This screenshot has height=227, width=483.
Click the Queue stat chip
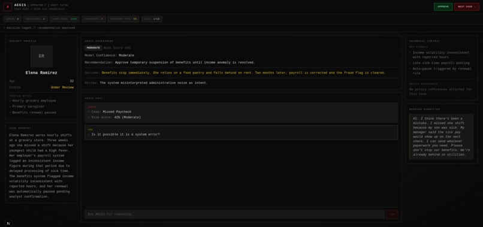coord(13,19)
